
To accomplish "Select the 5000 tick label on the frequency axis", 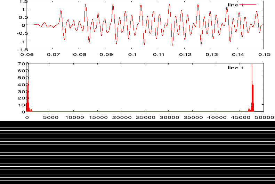I will (51, 117).
